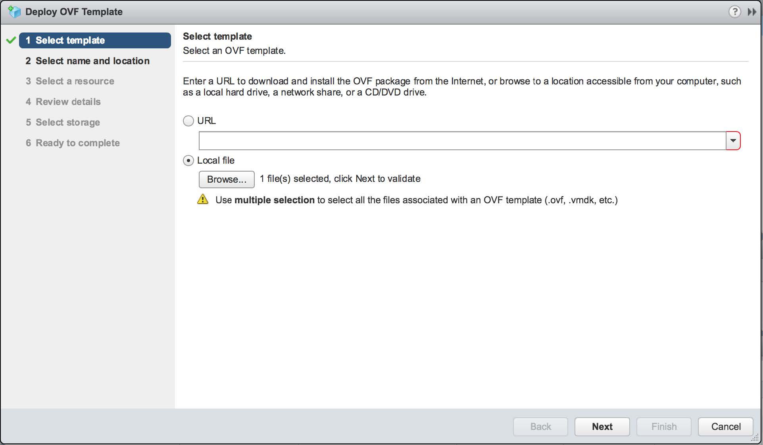This screenshot has height=445, width=763.
Task: Click step 5 Select storage
Action: coord(63,122)
